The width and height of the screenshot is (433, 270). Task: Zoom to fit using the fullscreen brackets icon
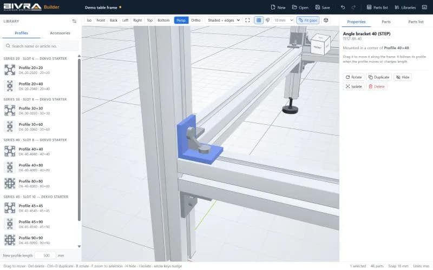pos(247,20)
